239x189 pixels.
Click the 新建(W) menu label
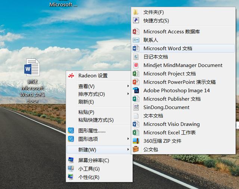point(87,150)
